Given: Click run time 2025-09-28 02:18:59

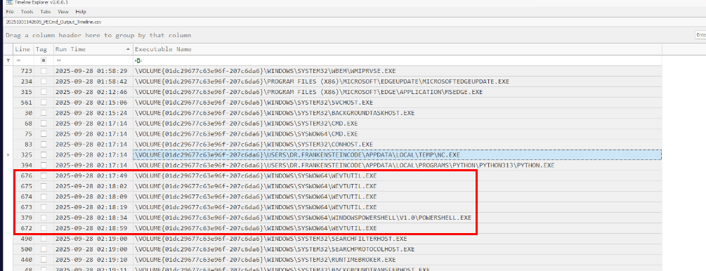Looking at the screenshot, I should point(91,228).
